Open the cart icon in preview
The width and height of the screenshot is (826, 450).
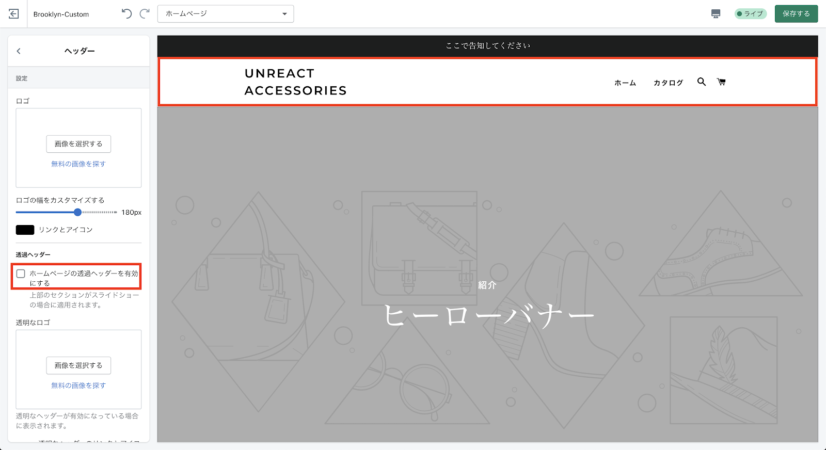[721, 82]
